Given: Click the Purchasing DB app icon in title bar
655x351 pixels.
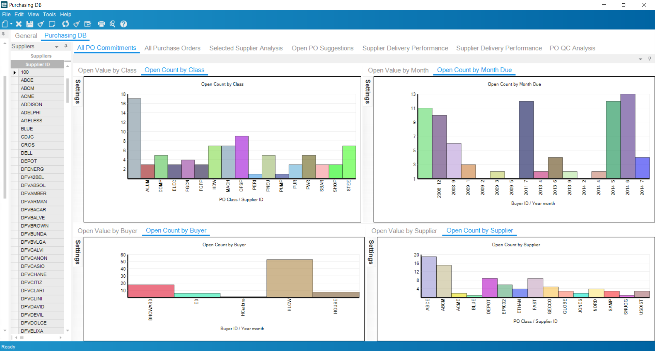Looking at the screenshot, I should (x=4, y=5).
